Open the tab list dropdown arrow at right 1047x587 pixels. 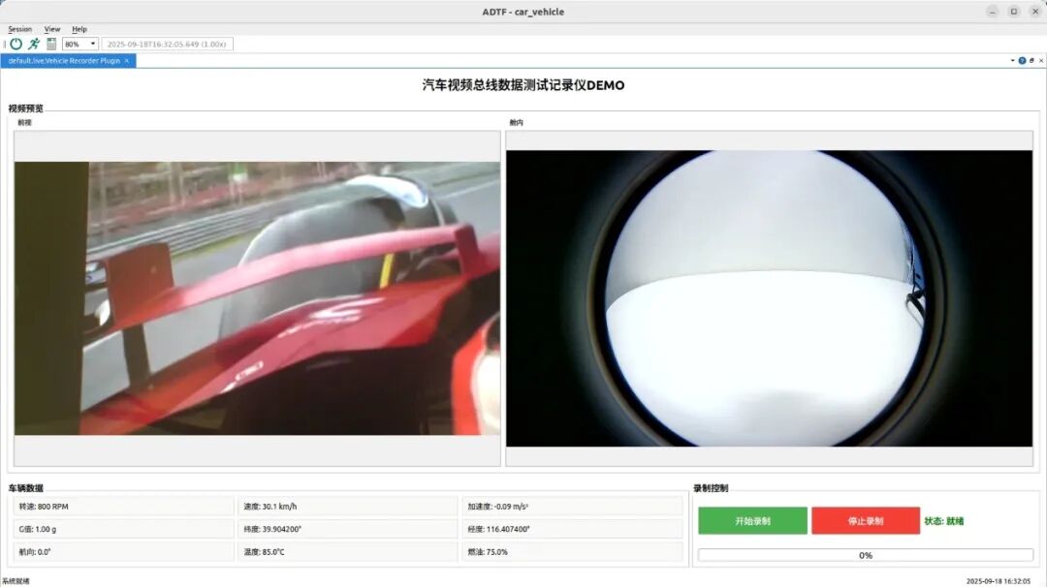click(x=1013, y=61)
